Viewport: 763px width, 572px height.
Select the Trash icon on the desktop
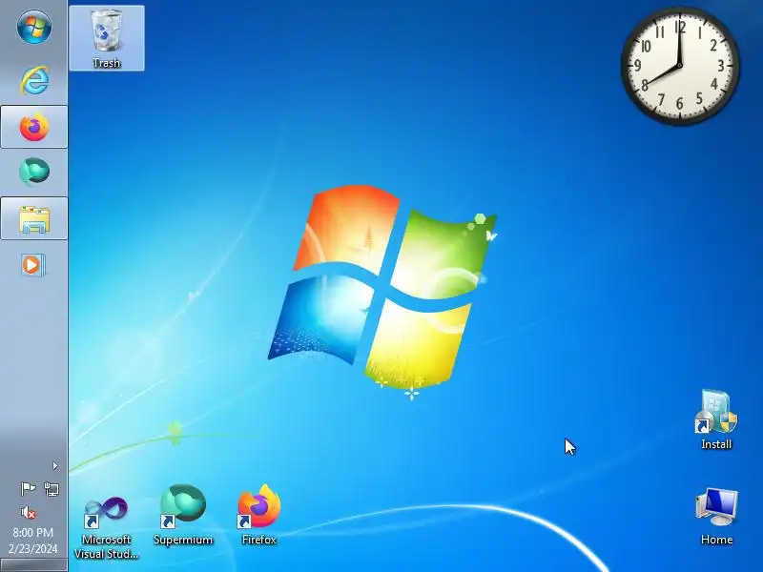coord(107,38)
